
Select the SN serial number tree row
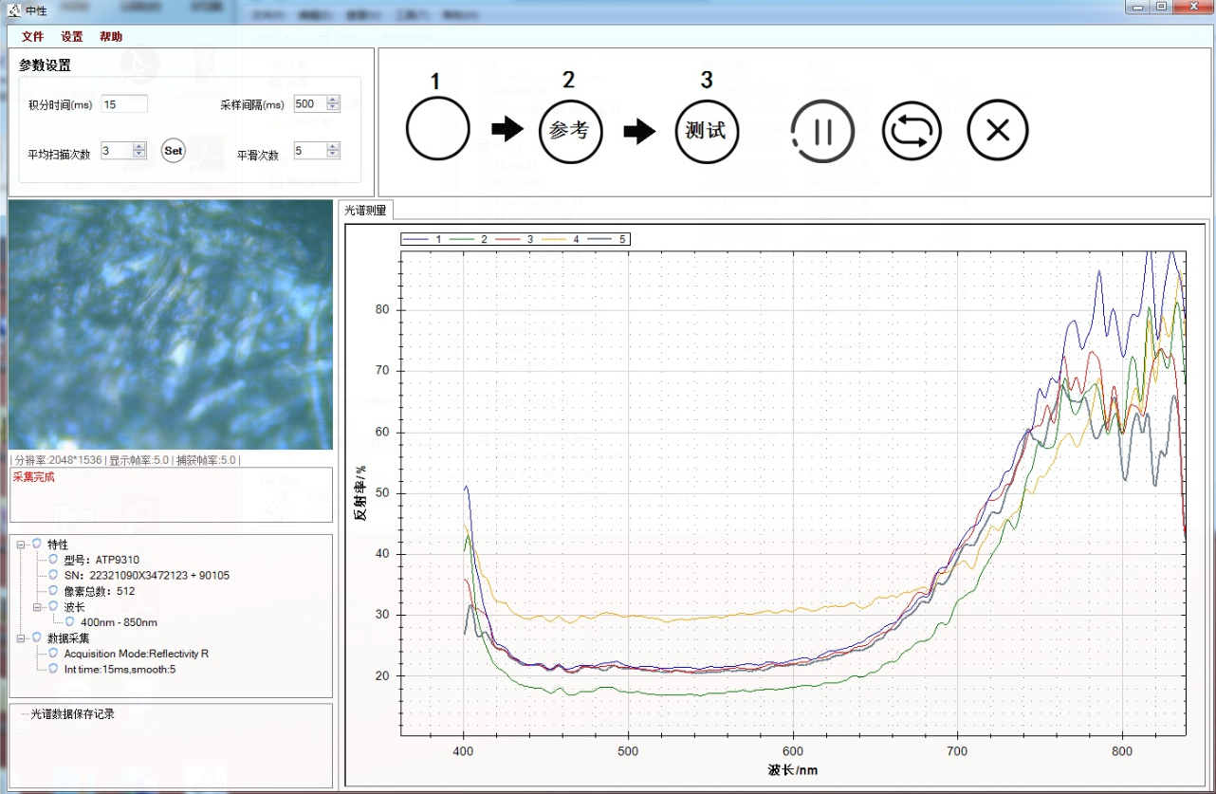146,575
